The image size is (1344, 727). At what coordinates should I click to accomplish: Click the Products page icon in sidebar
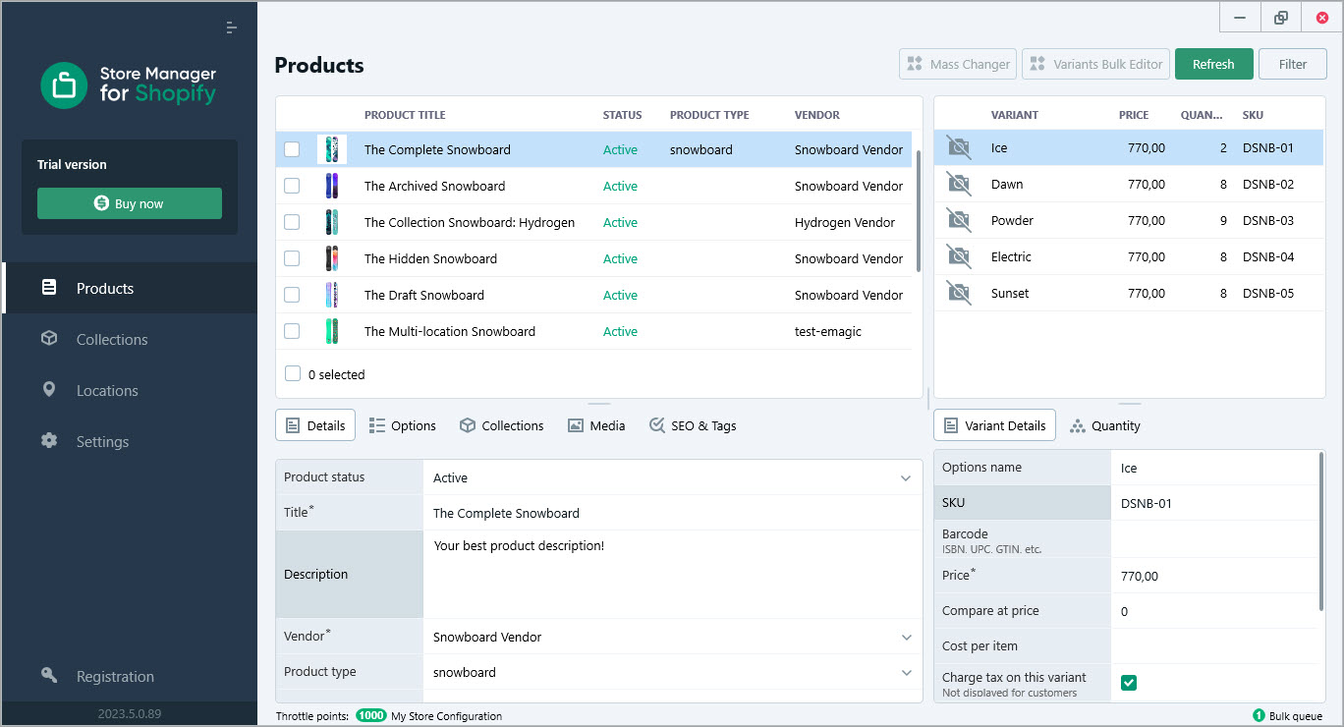49,288
